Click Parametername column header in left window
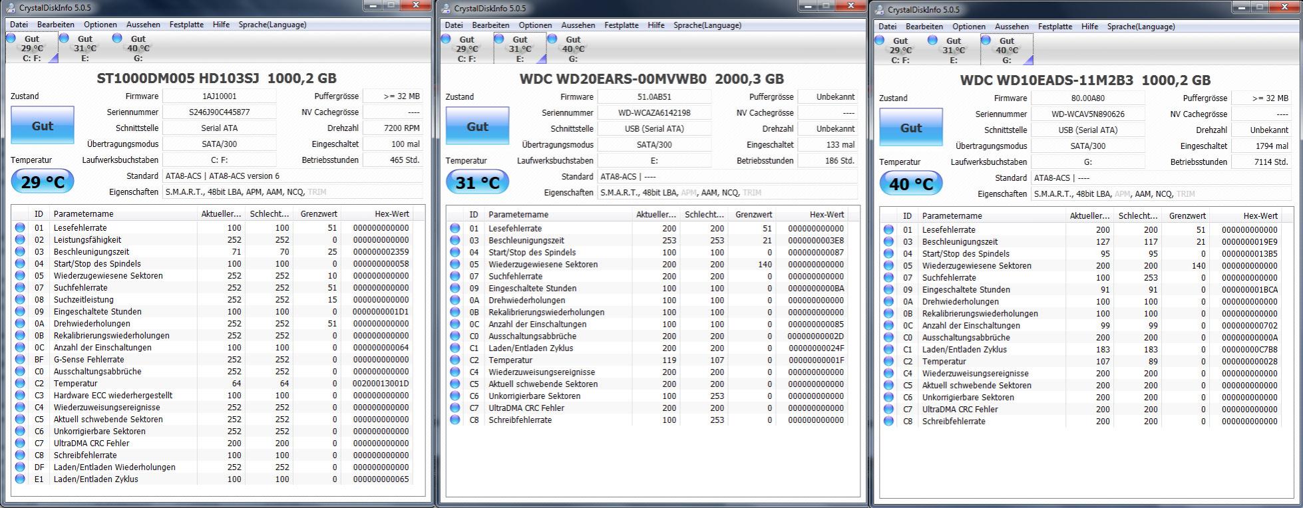This screenshot has height=508, width=1303. [x=124, y=214]
